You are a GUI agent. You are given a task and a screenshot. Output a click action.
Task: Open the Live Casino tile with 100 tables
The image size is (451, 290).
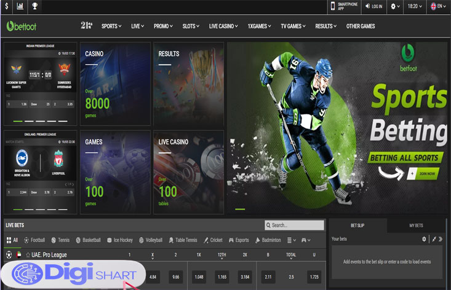188,172
